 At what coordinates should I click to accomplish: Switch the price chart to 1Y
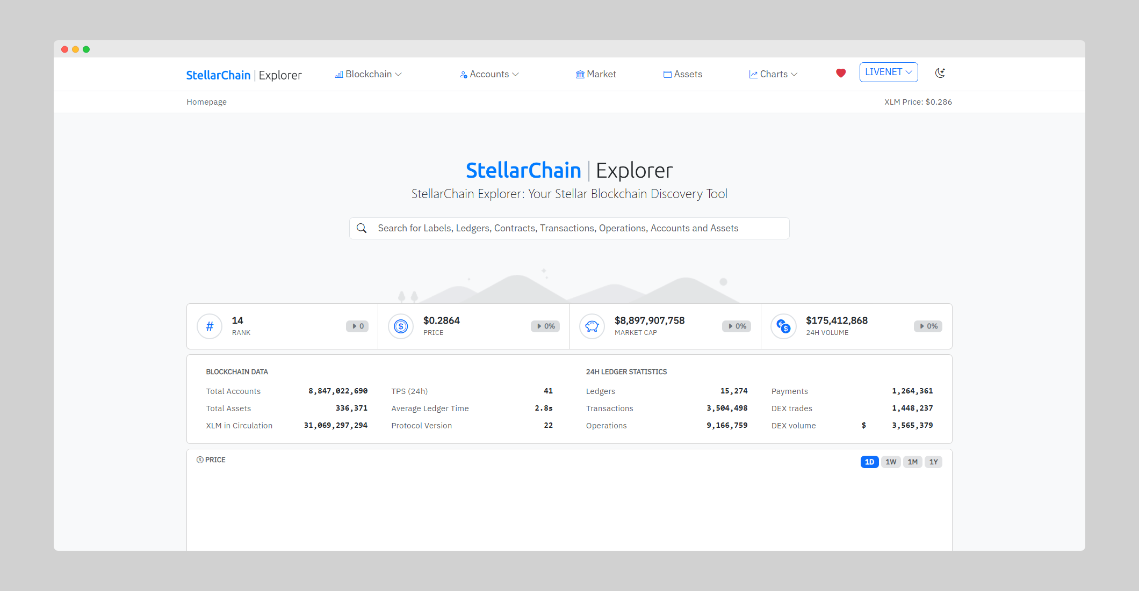(934, 462)
